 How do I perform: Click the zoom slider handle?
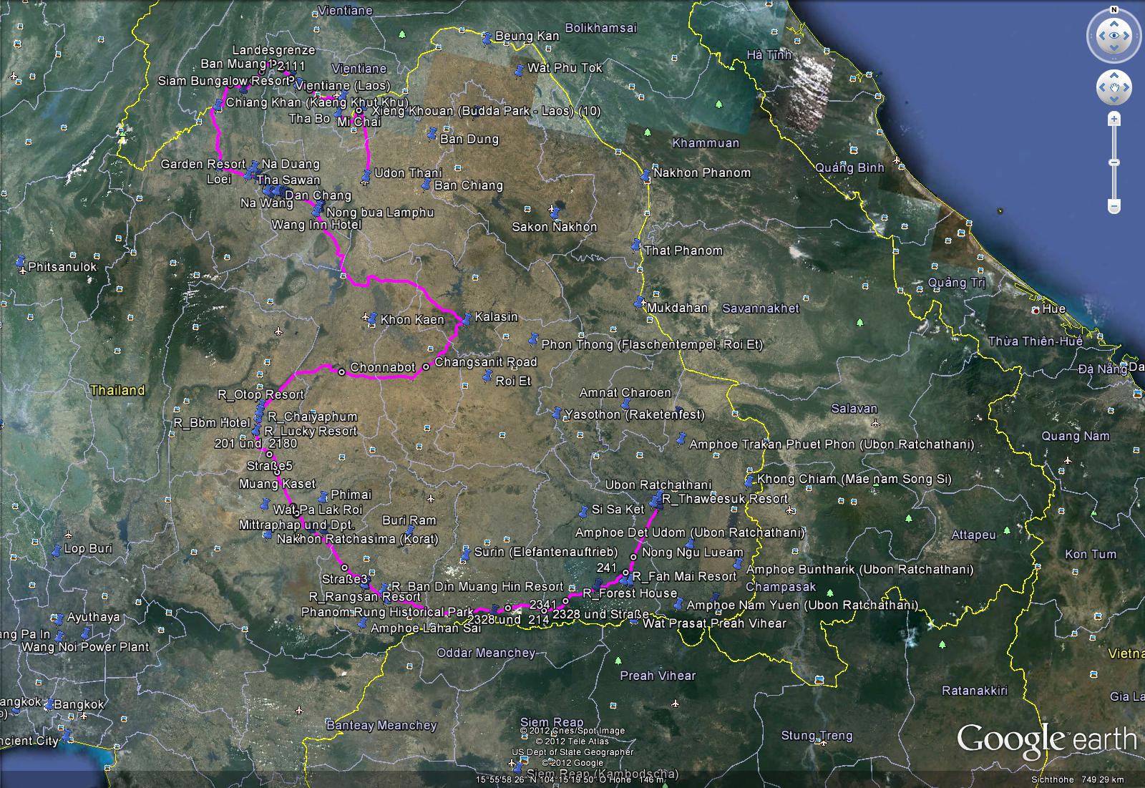click(x=1114, y=162)
